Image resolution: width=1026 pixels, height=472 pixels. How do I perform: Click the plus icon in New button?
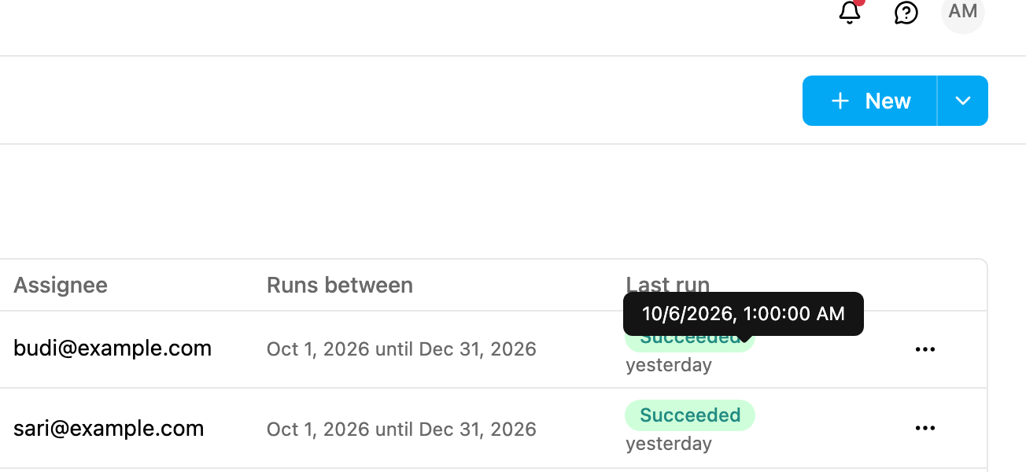[x=840, y=101]
